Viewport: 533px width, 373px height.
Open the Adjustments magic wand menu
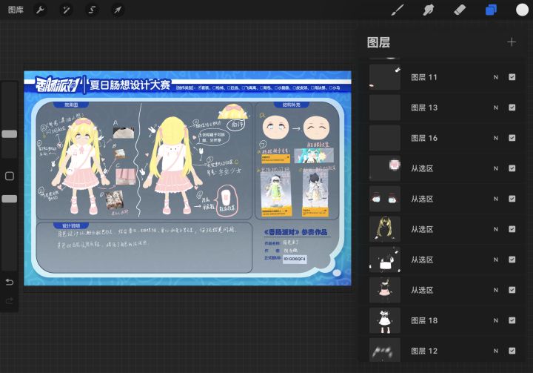(x=66, y=10)
